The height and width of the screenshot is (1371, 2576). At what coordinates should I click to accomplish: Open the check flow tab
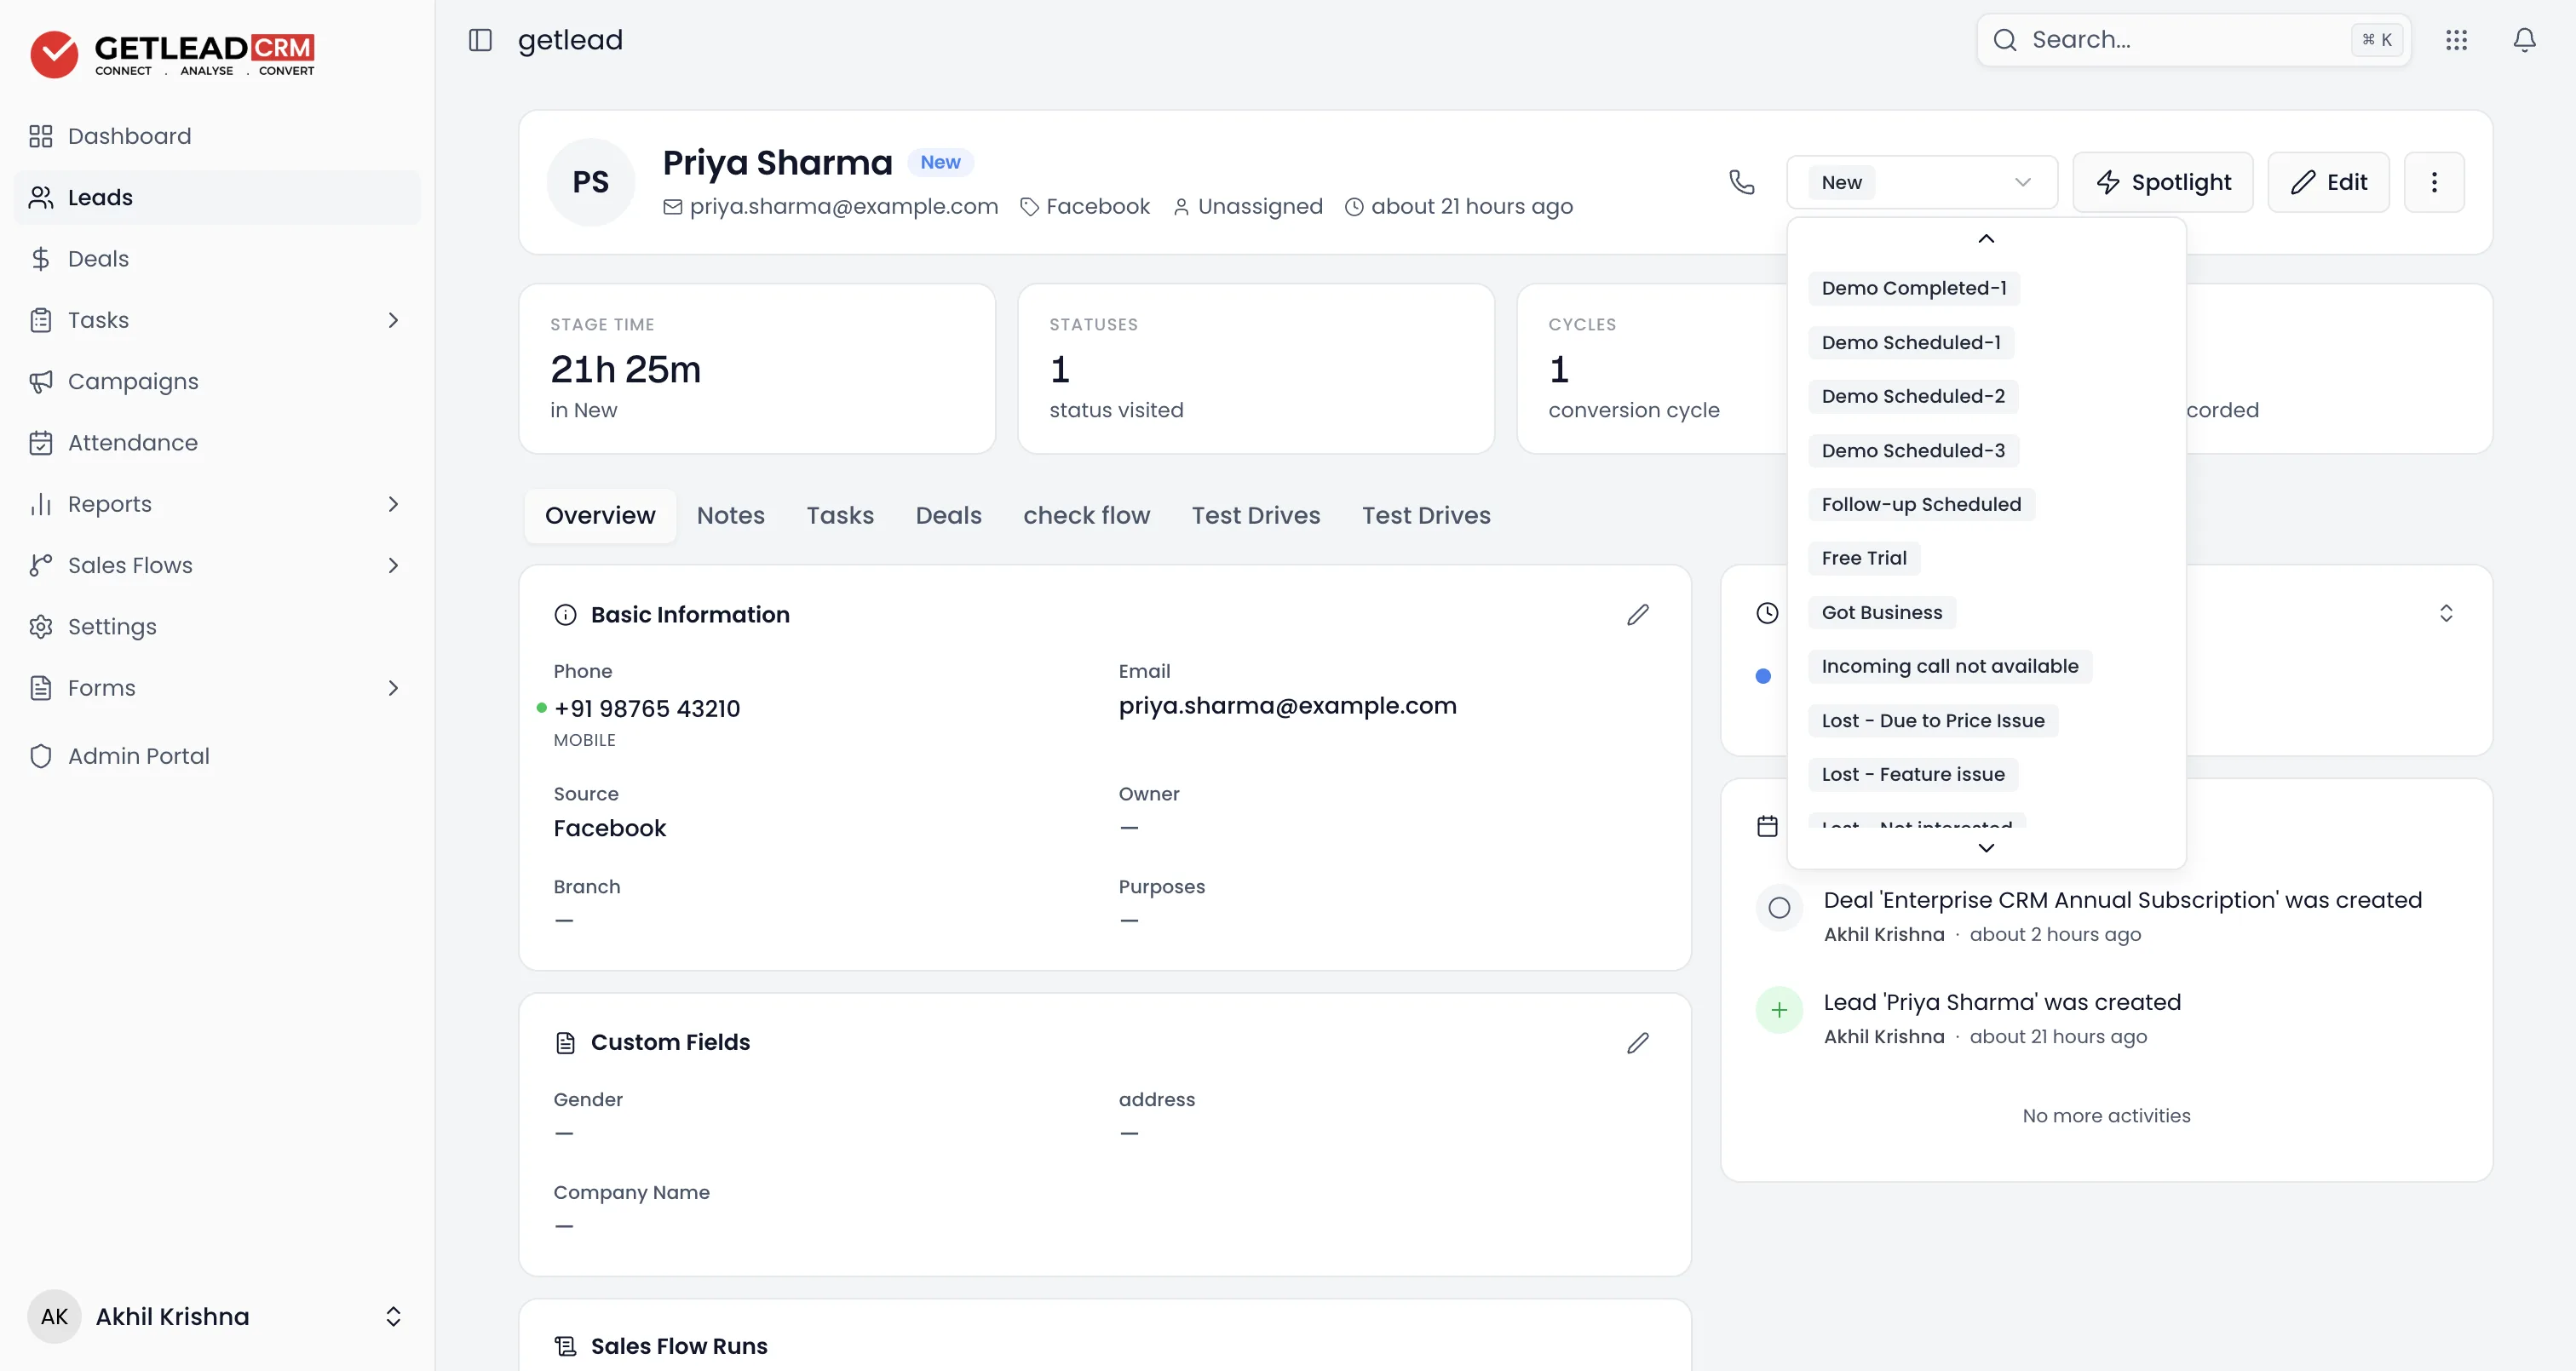[1086, 515]
